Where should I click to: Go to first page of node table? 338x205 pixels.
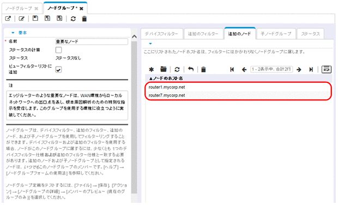(x=232, y=69)
